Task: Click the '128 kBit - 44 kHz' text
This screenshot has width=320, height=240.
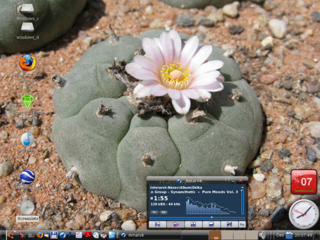Action: coord(165,204)
